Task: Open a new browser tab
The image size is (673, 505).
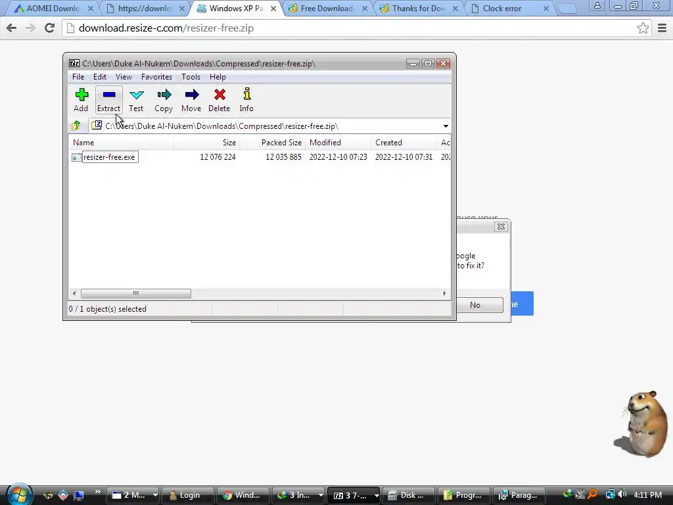Action: tap(567, 9)
